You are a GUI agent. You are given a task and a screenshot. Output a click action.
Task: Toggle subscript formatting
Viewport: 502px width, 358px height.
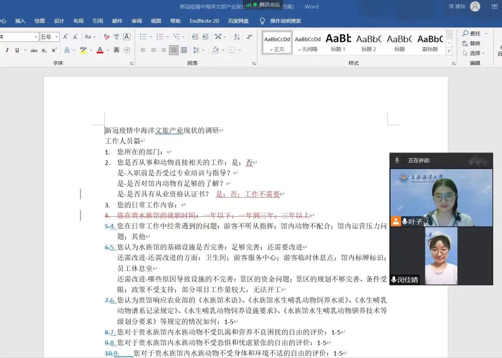point(44,50)
